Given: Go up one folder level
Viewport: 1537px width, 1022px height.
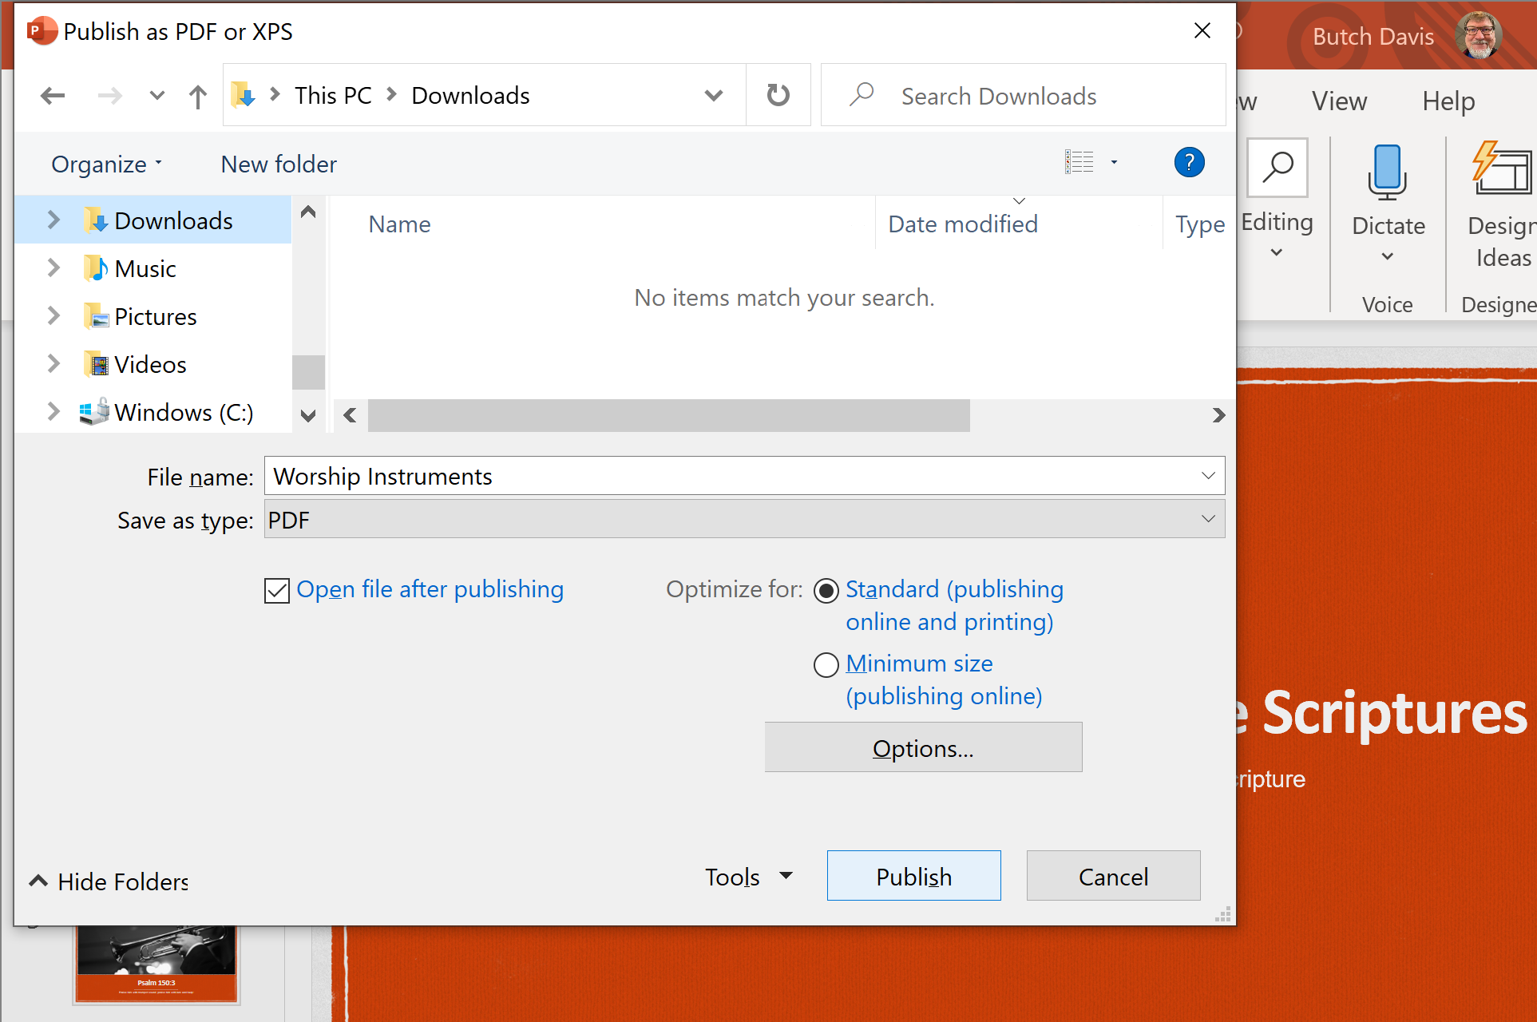Looking at the screenshot, I should pyautogui.click(x=198, y=96).
